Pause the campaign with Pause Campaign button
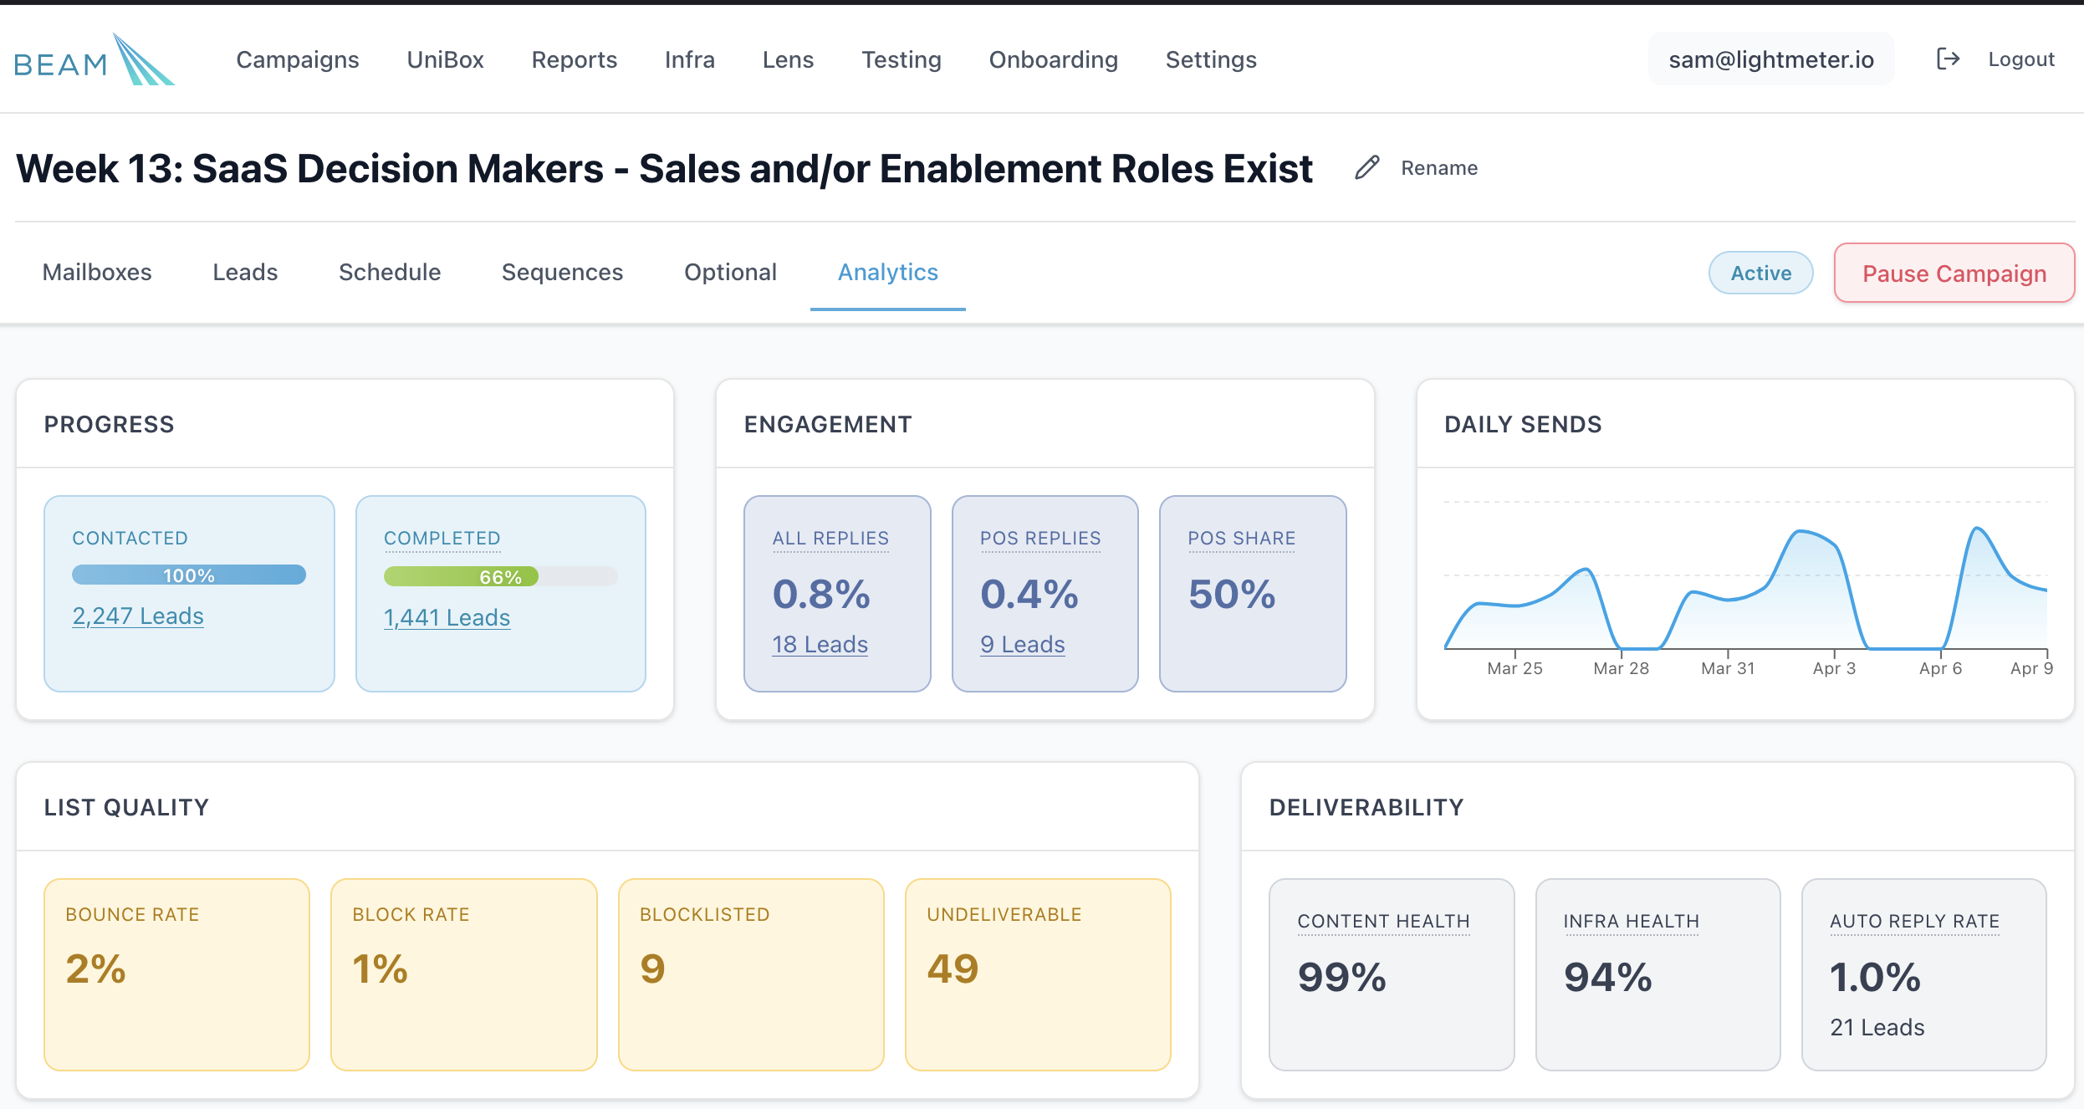This screenshot has height=1109, width=2084. (x=1954, y=273)
